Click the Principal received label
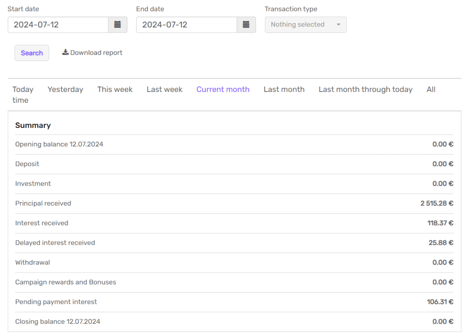The image size is (466, 335). pyautogui.click(x=43, y=203)
